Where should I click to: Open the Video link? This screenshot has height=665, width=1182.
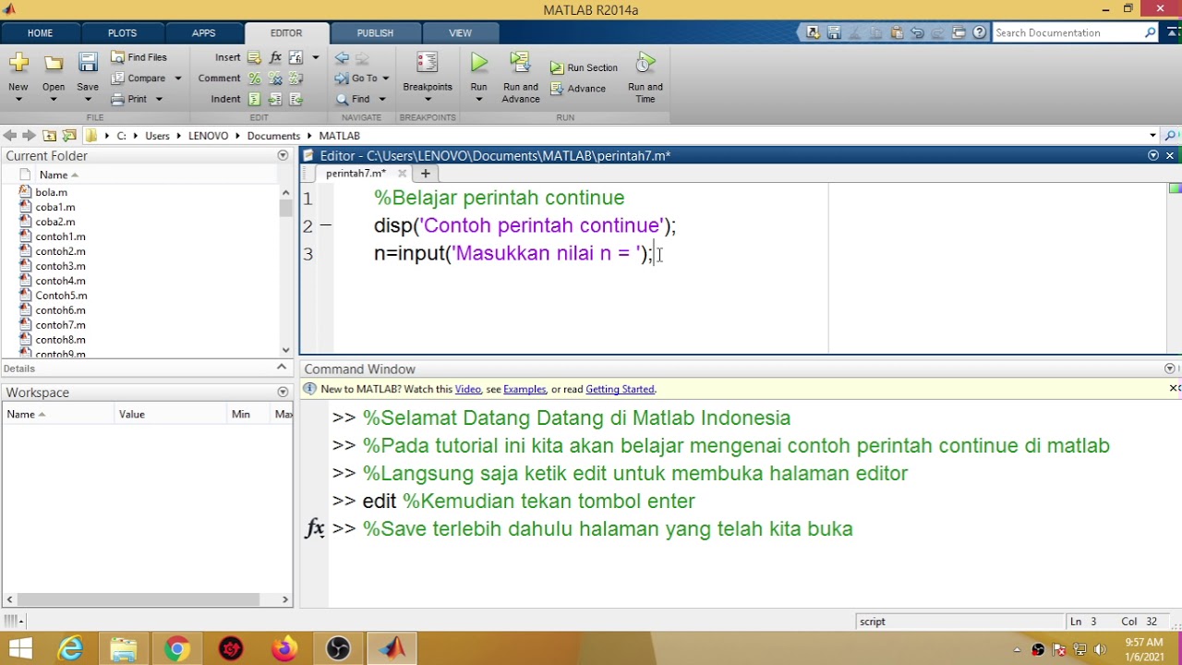click(467, 390)
